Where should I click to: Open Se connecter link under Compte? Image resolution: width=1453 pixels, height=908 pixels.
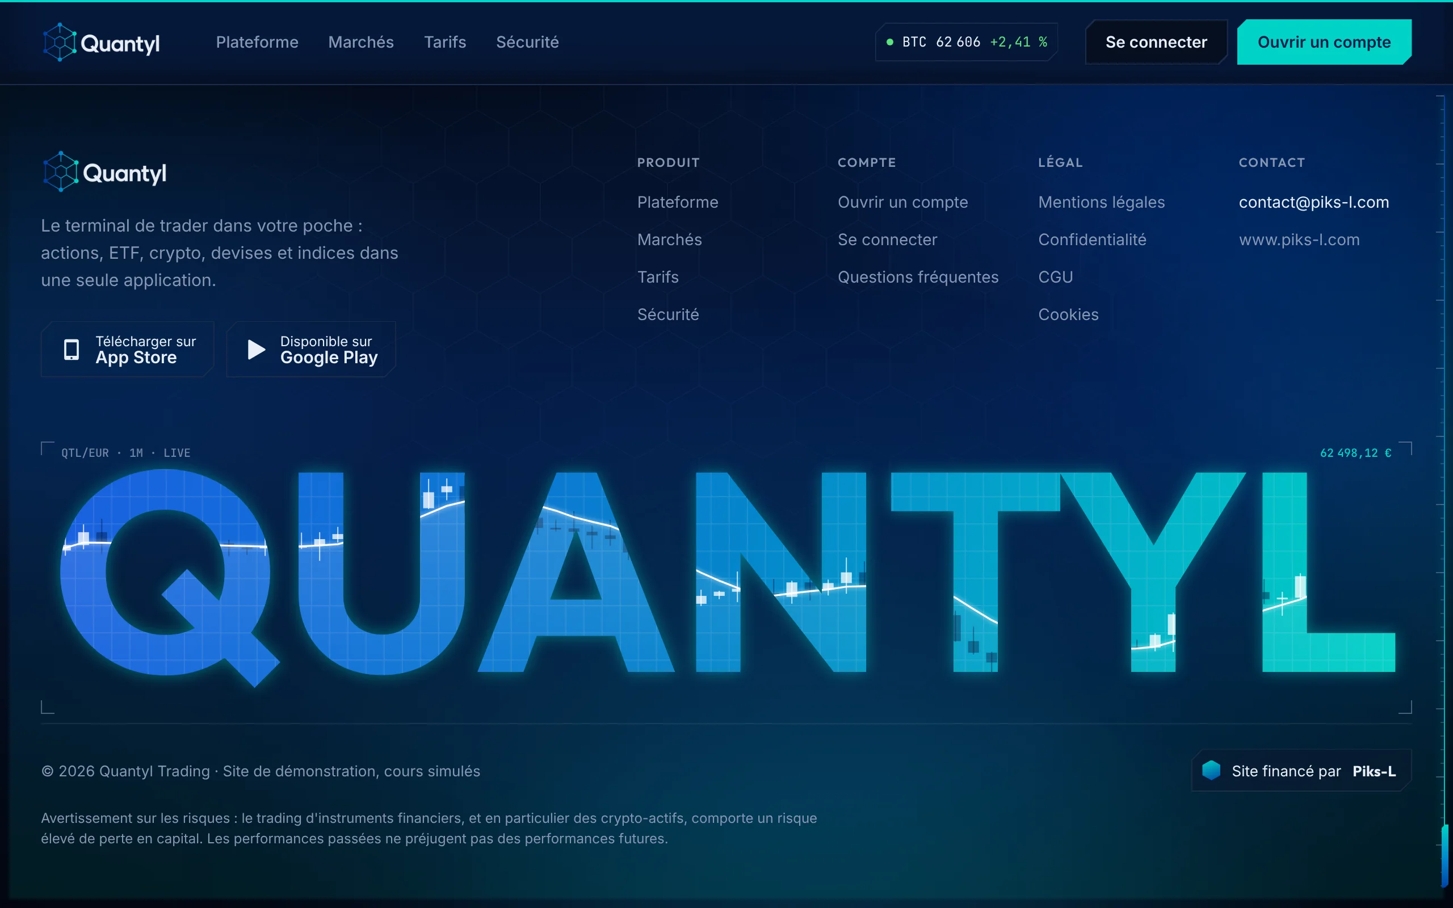pyautogui.click(x=887, y=239)
